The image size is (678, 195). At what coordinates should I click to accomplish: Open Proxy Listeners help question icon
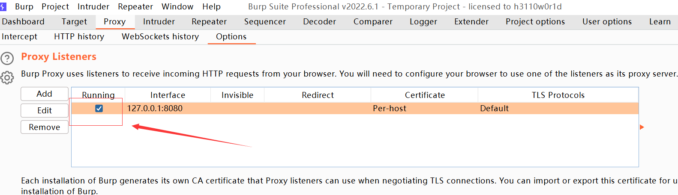tap(7, 58)
